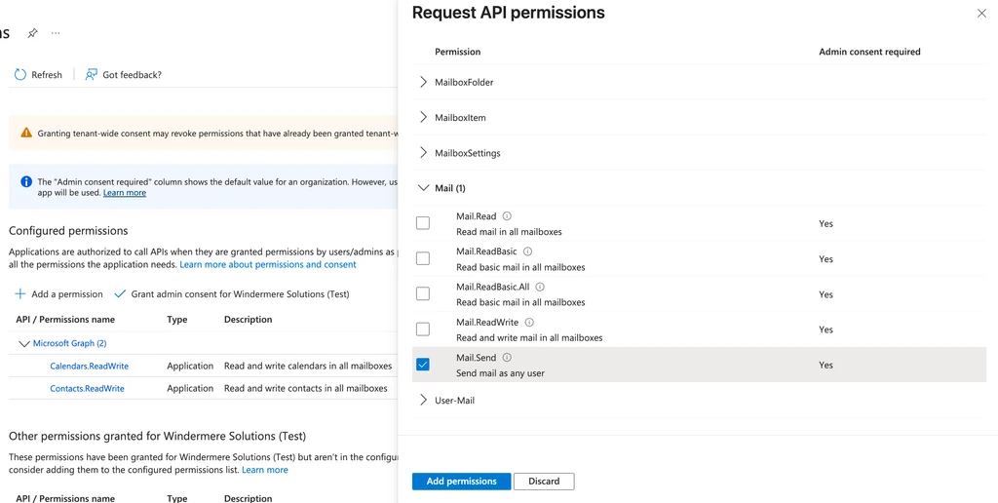
Task: Click the Mail.Send permission name text
Action: [x=476, y=357]
